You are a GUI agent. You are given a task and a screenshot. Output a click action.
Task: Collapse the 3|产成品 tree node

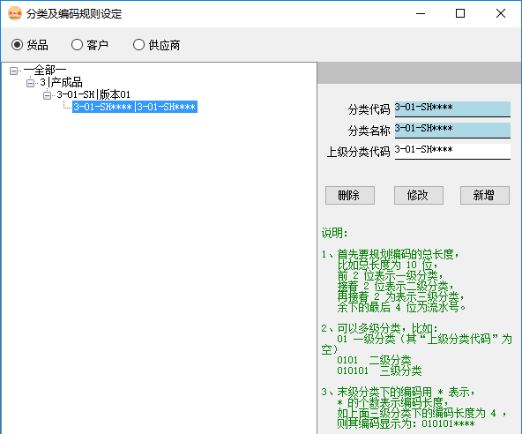coord(30,83)
